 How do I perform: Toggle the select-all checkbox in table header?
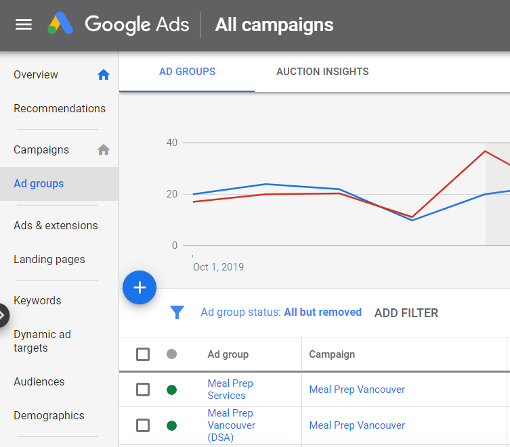tap(143, 354)
